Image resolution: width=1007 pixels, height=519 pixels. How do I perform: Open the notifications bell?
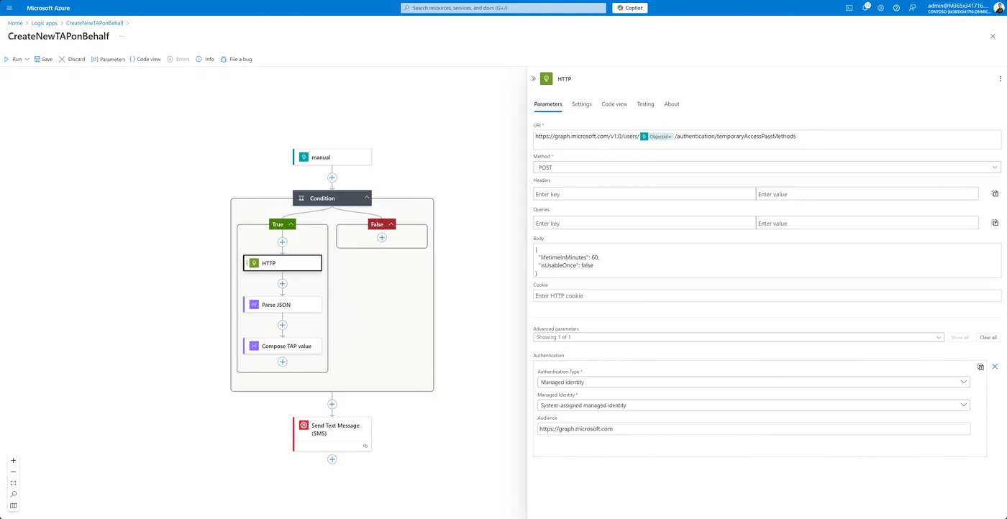(x=865, y=8)
